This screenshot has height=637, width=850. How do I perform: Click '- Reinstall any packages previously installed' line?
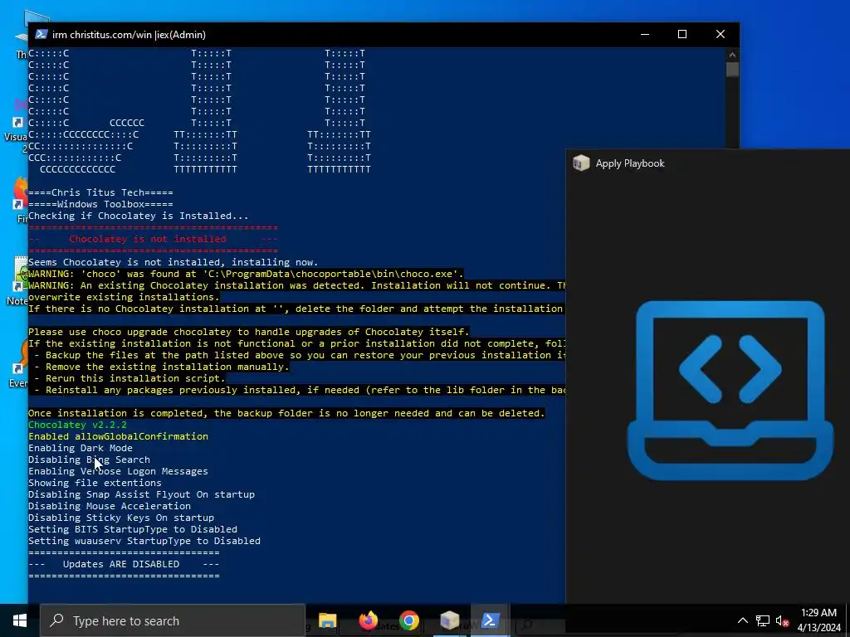click(296, 390)
